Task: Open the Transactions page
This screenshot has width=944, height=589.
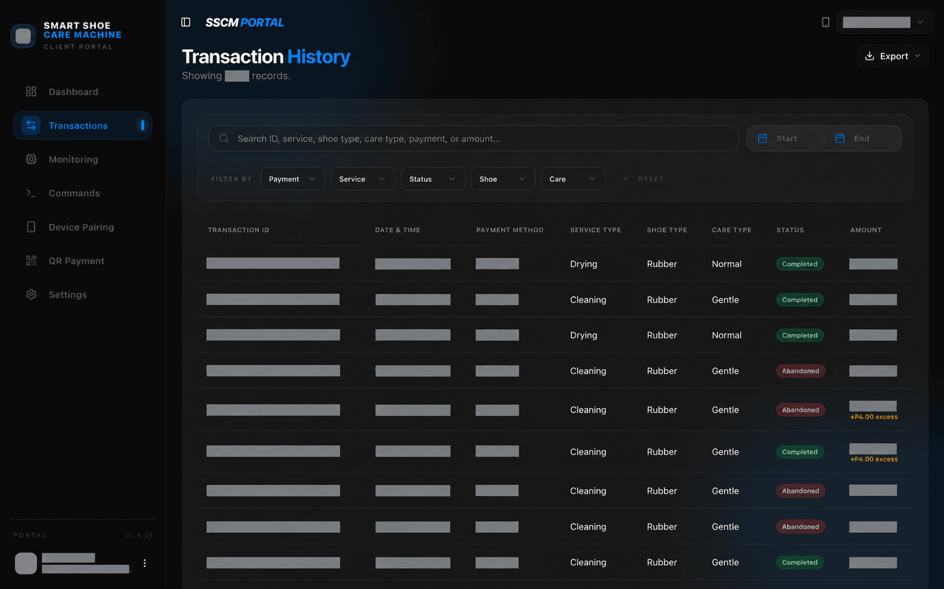Action: point(83,125)
